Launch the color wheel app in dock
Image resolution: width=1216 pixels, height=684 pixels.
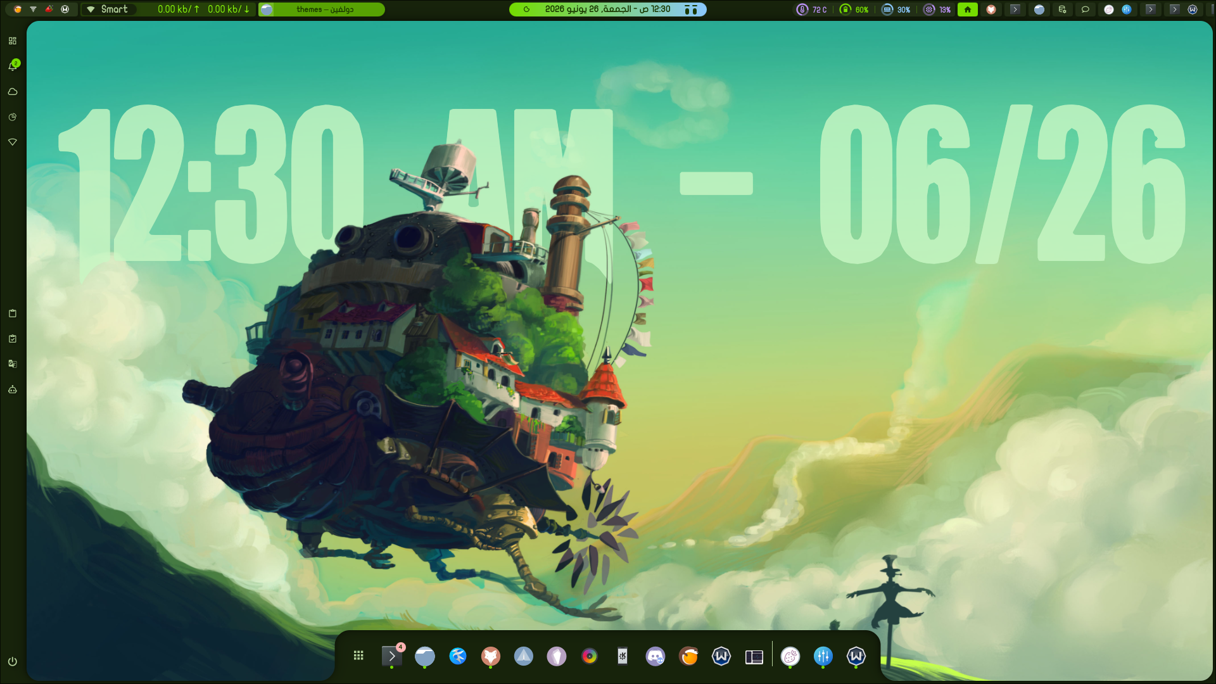click(x=590, y=656)
